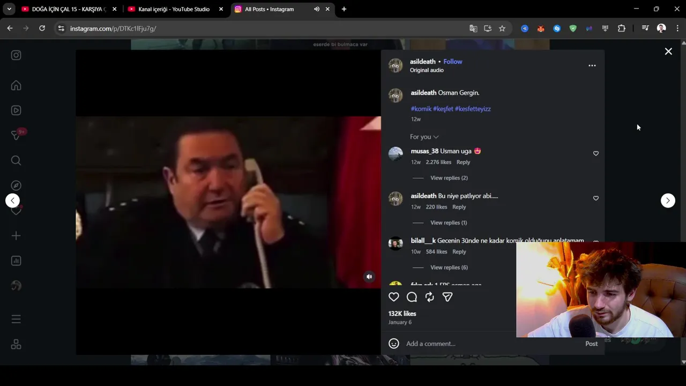Screen dimensions: 686x386
Task: Open #komik hashtag
Action: point(421,109)
